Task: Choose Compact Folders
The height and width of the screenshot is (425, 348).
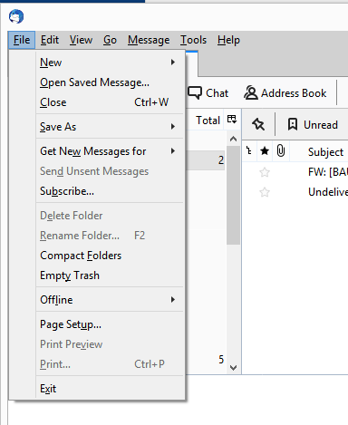Action: [x=110, y=256]
